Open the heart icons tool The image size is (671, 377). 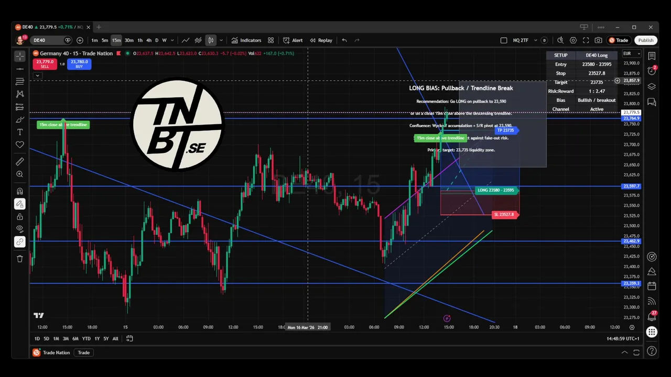click(20, 145)
